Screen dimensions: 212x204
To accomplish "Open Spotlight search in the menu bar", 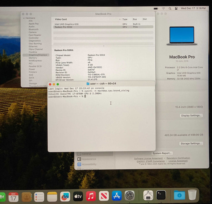I will click(170, 8).
